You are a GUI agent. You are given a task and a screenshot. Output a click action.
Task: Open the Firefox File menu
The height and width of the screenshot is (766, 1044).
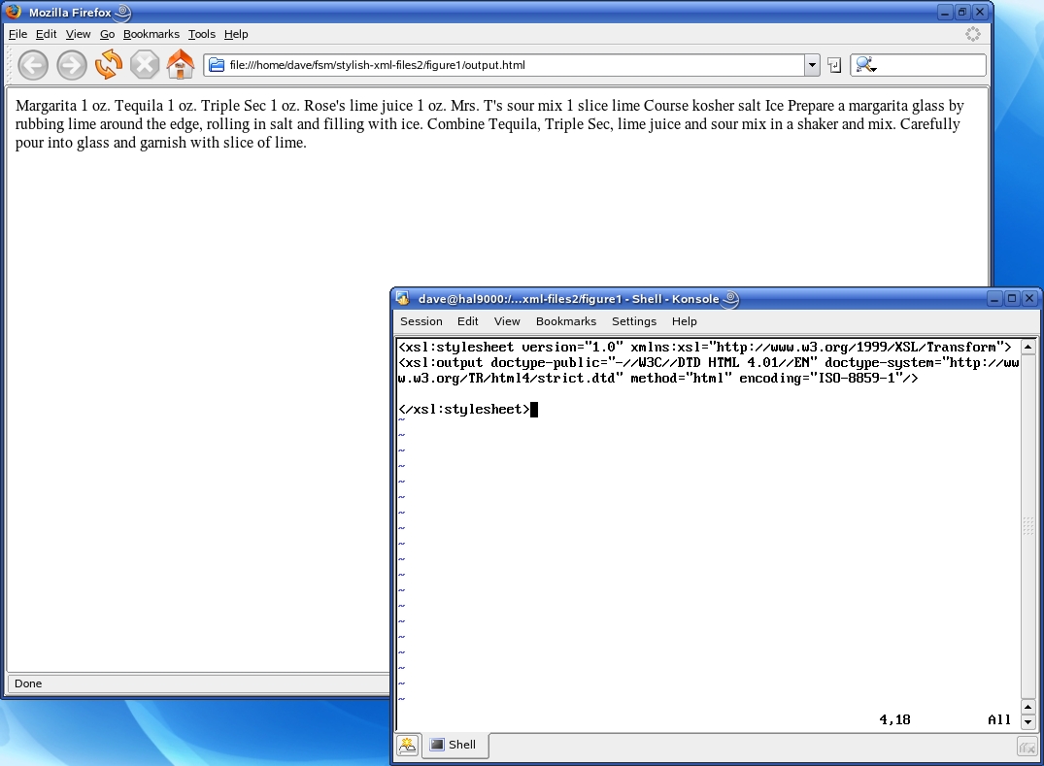[x=18, y=34]
